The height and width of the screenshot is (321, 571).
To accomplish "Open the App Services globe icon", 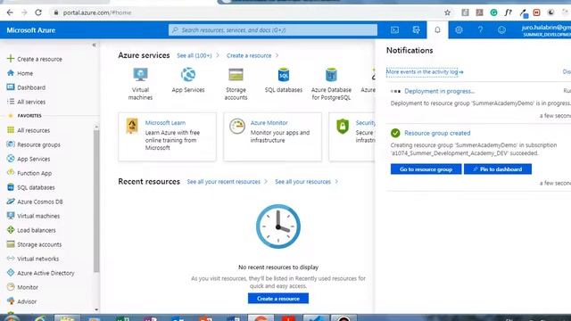I will [188, 75].
